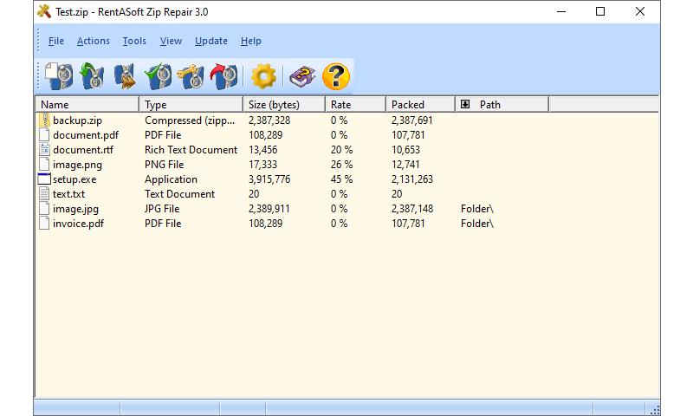Sort by the Rate column header
The width and height of the screenshot is (693, 416).
click(x=355, y=104)
